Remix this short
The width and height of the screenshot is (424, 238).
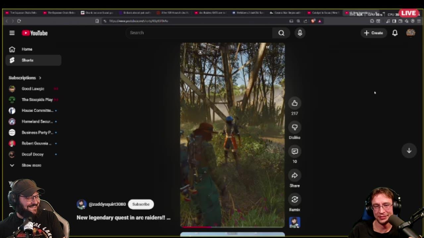294,200
